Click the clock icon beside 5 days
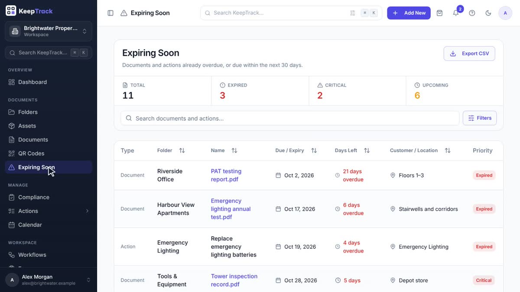Viewport: 520px width, 292px height. coord(338,280)
